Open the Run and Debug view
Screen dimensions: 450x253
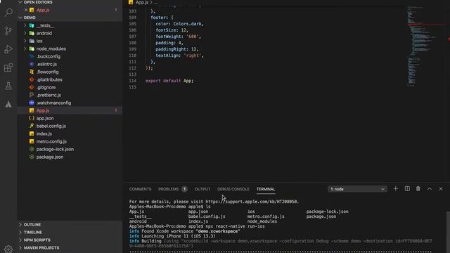8,49
